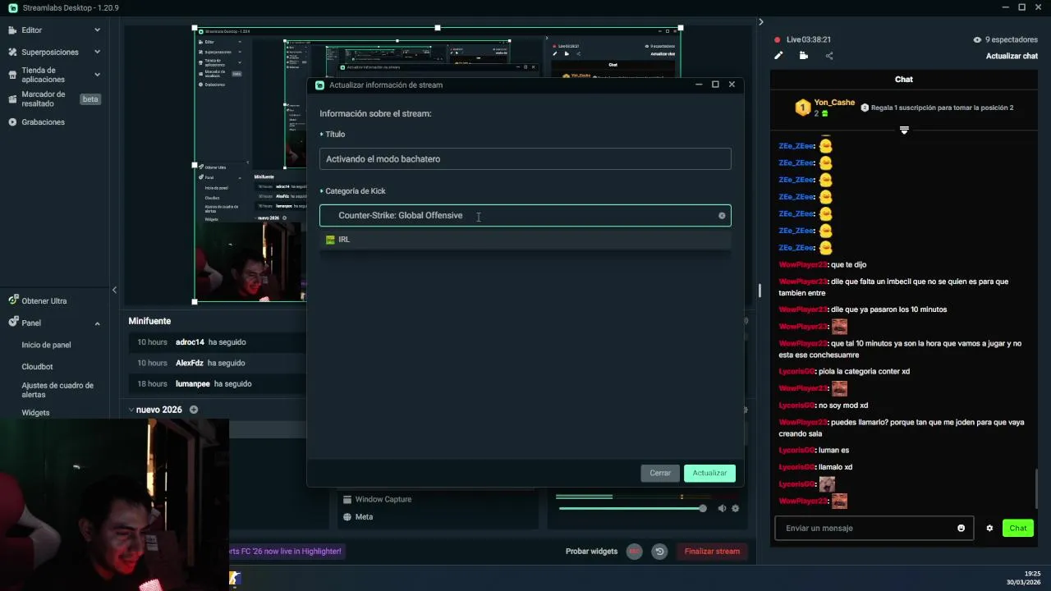Viewport: 1051px width, 591px height.
Task: Mute the mixer audio speaker icon
Action: [722, 509]
